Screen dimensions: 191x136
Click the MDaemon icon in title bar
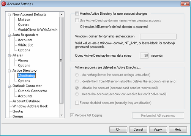tap(3, 4)
